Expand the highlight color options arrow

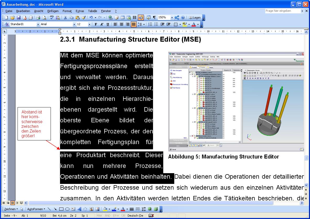tap(189, 24)
